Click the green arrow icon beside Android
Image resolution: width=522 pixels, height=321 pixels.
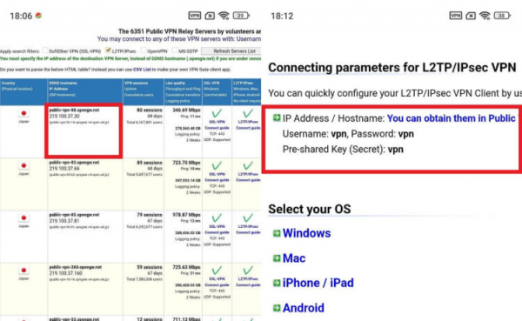(x=277, y=308)
